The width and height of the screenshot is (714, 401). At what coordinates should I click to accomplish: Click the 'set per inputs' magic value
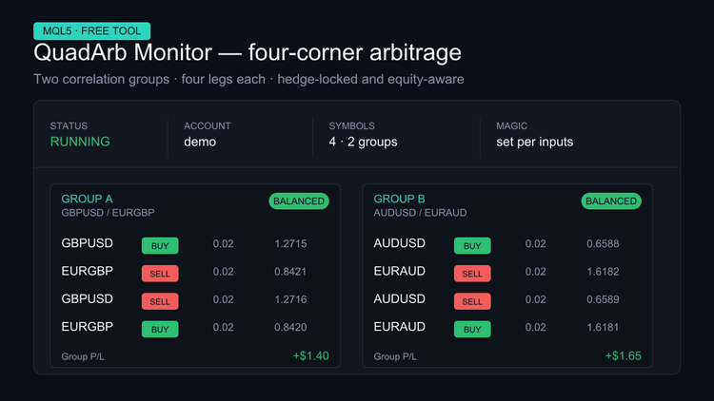coord(535,142)
